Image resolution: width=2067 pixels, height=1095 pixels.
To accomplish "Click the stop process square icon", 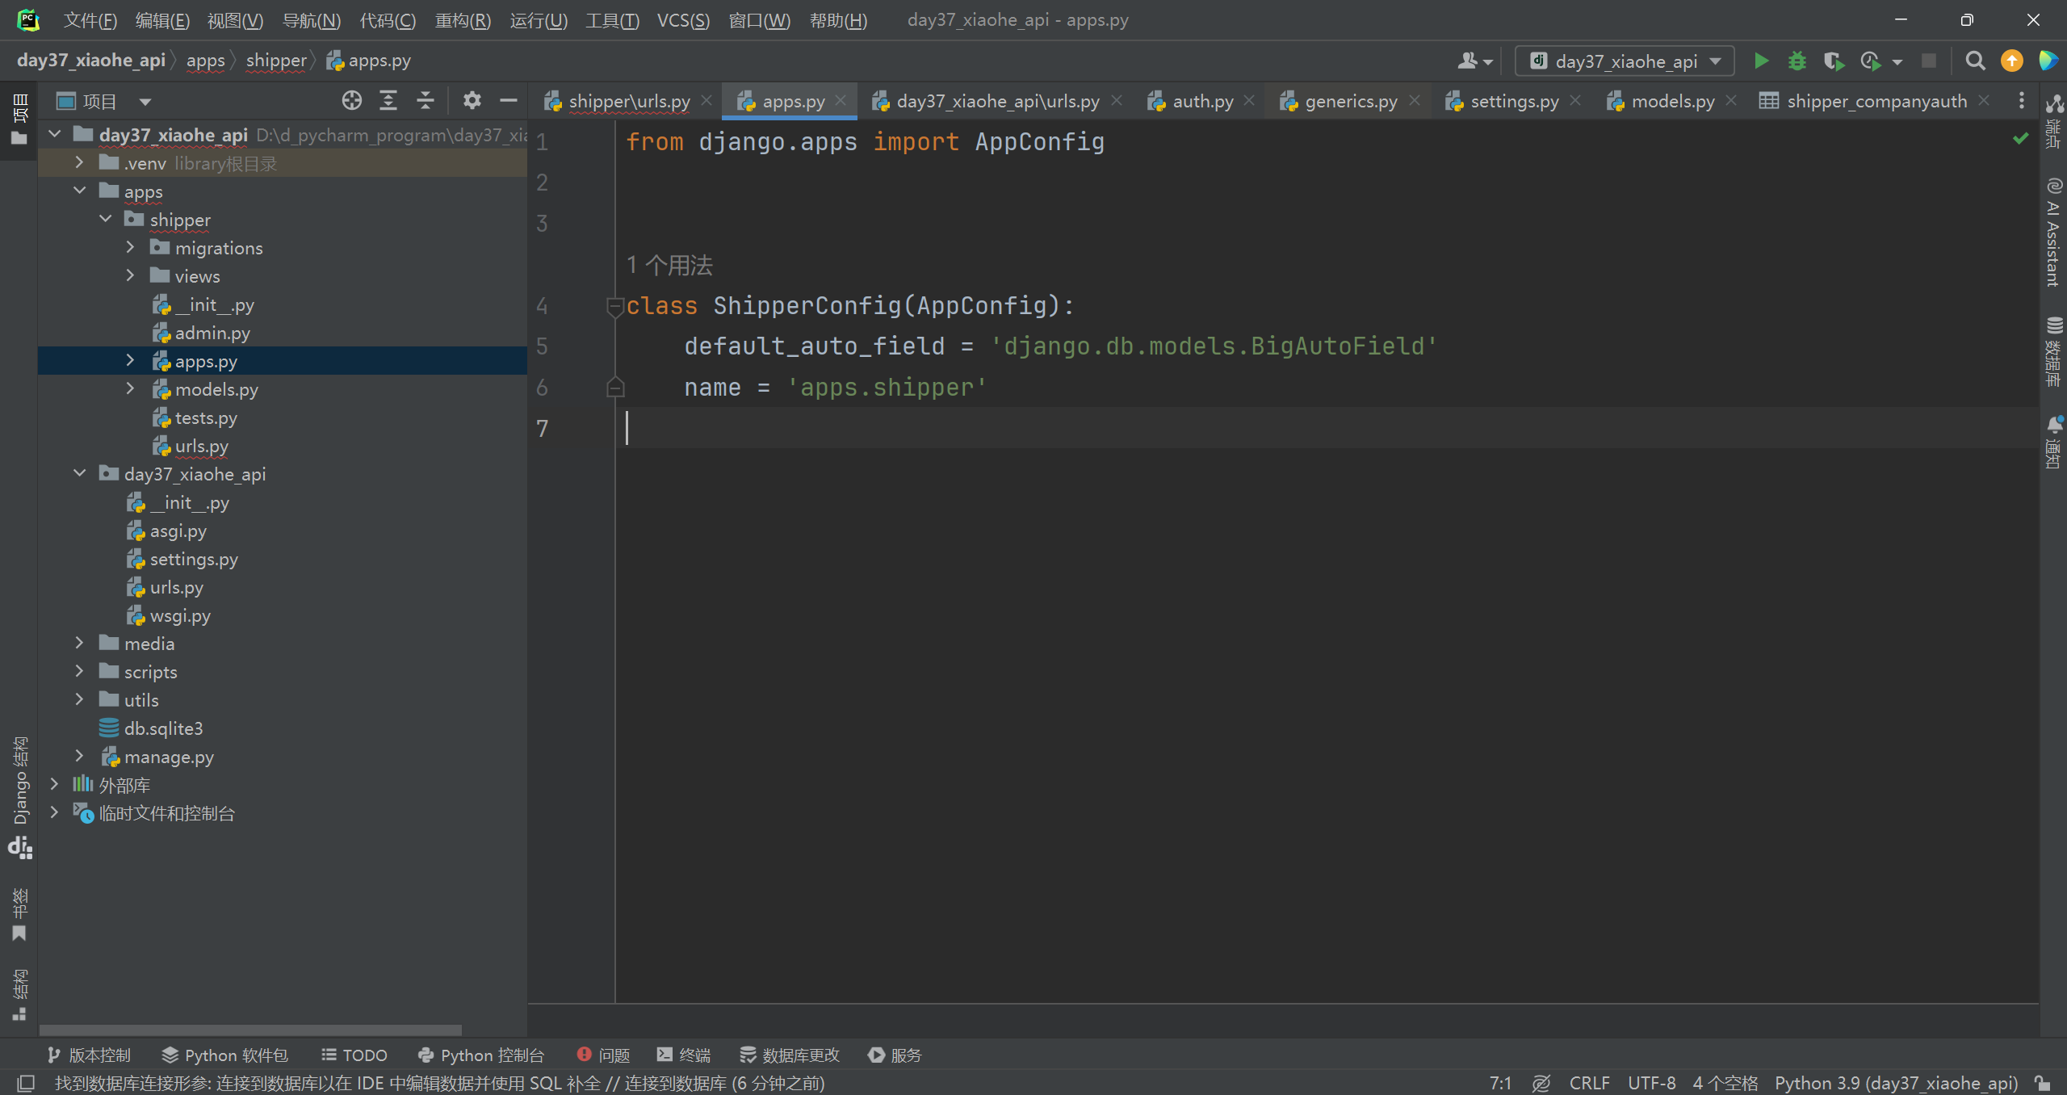I will (x=1929, y=61).
